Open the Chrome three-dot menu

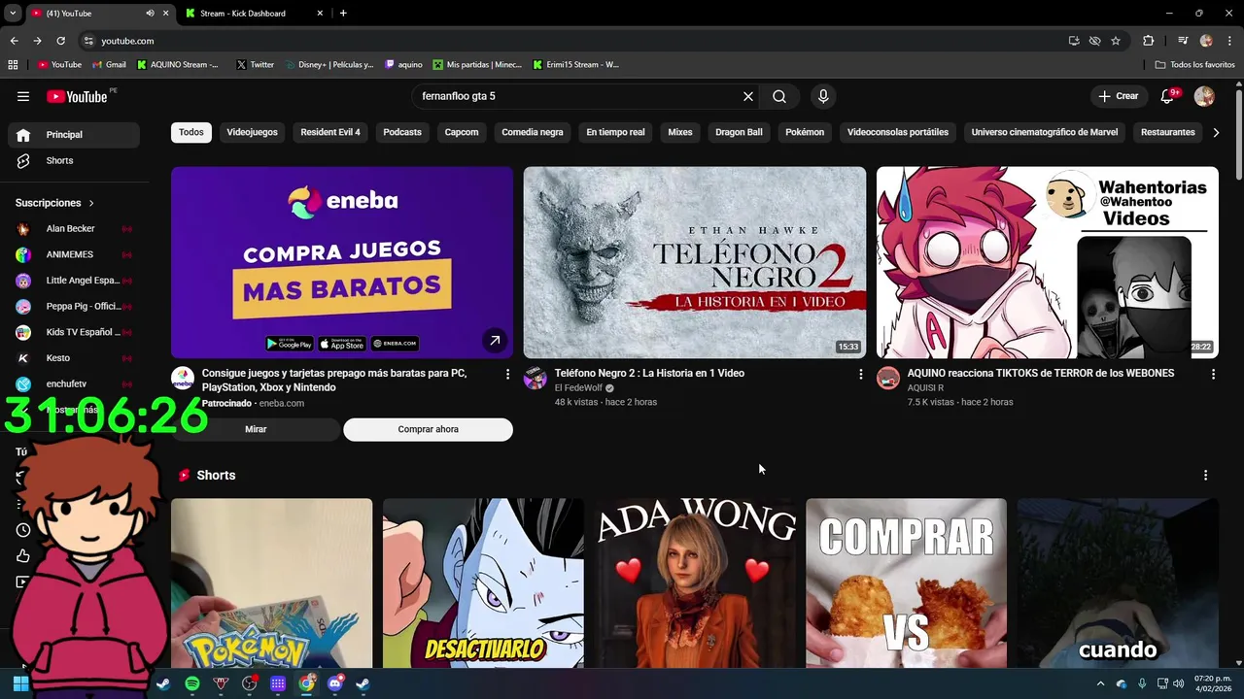1228,41
